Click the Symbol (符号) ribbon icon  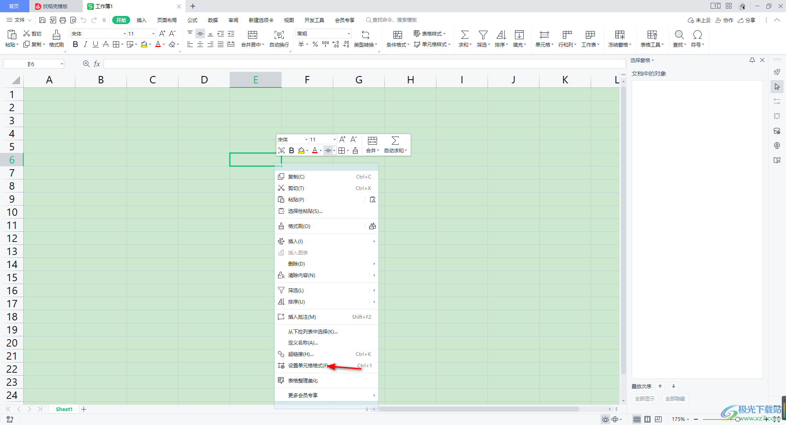pos(698,34)
